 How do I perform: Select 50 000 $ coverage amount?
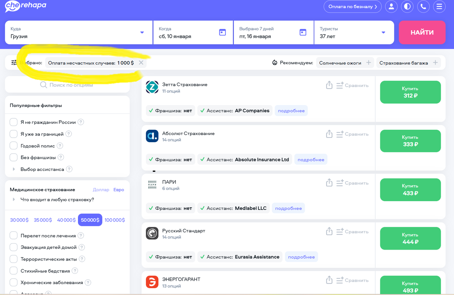[90, 220]
